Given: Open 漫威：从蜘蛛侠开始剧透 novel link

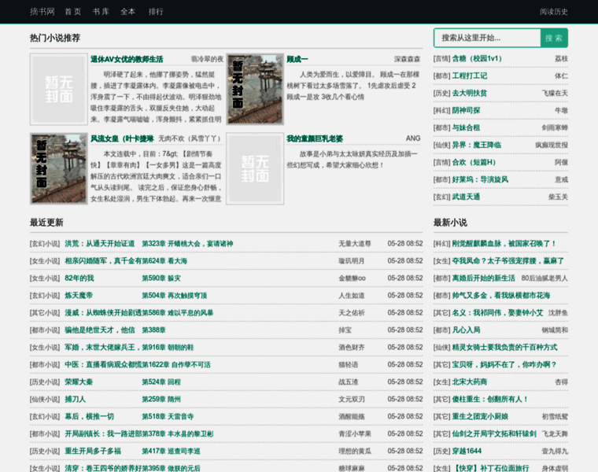Looking at the screenshot, I should point(103,312).
